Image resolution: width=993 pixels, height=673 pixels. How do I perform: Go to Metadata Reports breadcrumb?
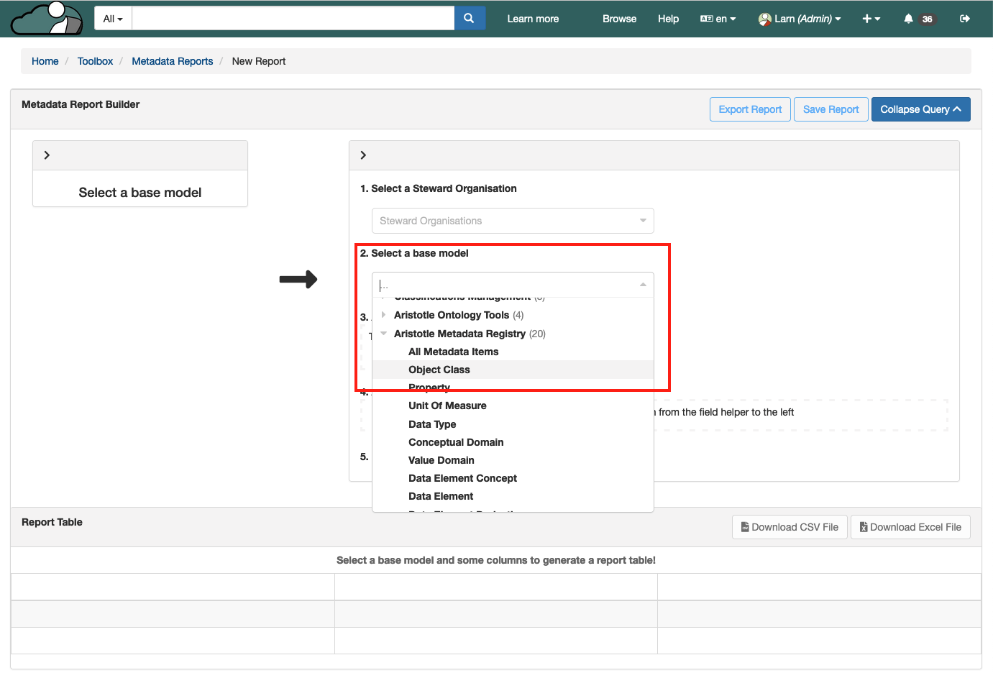pos(172,61)
